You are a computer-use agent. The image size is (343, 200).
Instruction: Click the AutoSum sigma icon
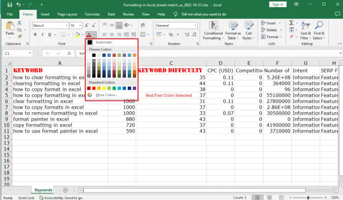[x=291, y=23]
